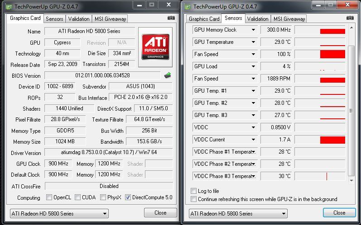Viewport: 361px width, 225px height.
Task: Open VDDC Phase #3 Temperature dropdown
Action: [253, 176]
